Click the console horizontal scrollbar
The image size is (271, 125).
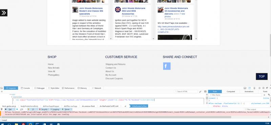116,117
